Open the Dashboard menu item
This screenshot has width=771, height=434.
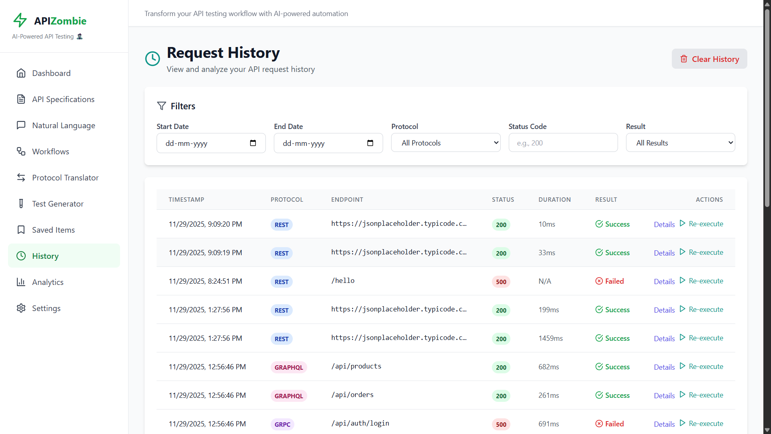pyautogui.click(x=51, y=73)
